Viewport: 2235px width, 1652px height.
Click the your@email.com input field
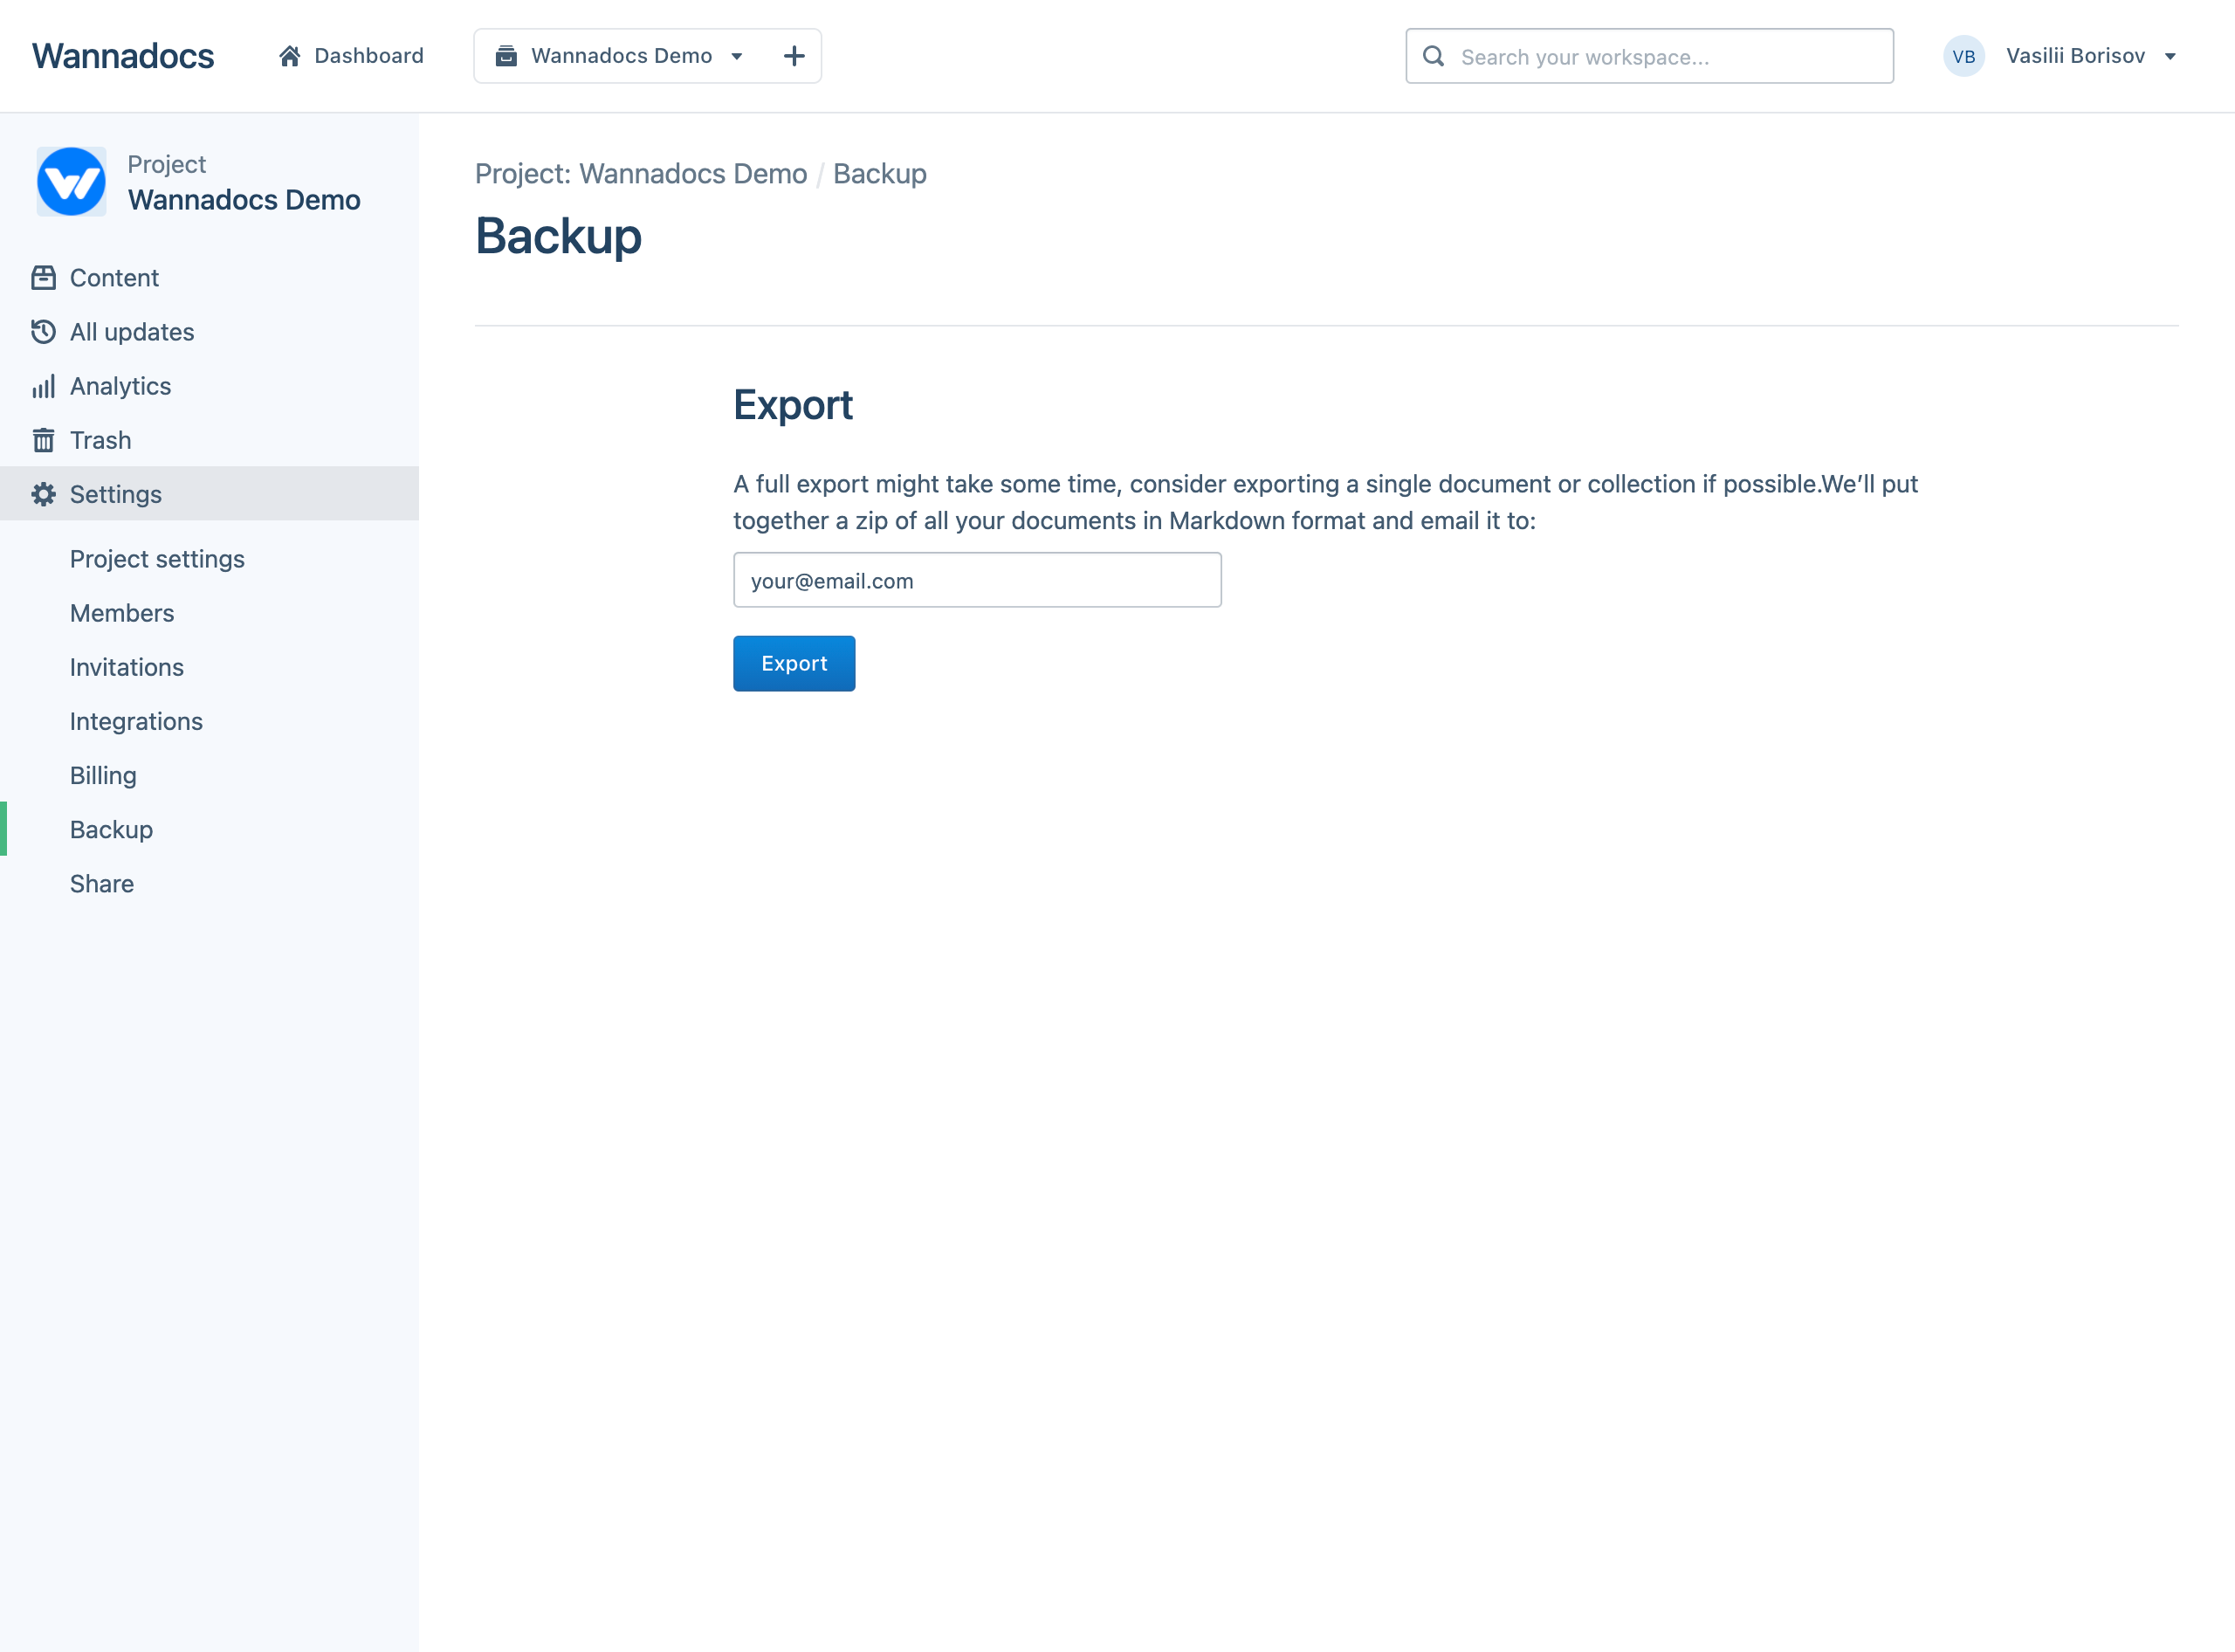(977, 580)
